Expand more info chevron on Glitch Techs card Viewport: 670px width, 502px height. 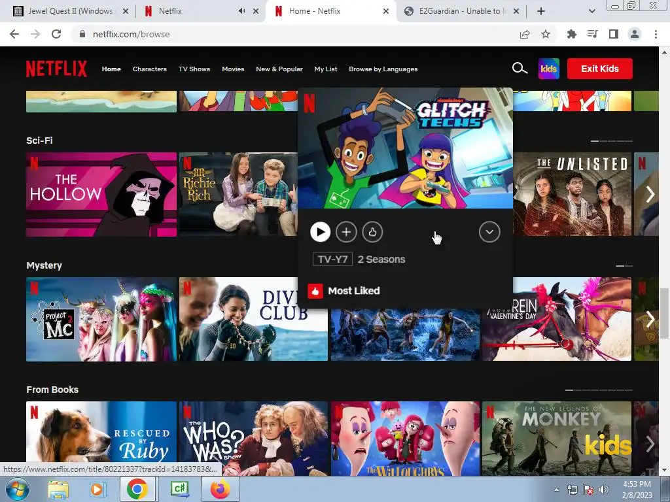489,232
